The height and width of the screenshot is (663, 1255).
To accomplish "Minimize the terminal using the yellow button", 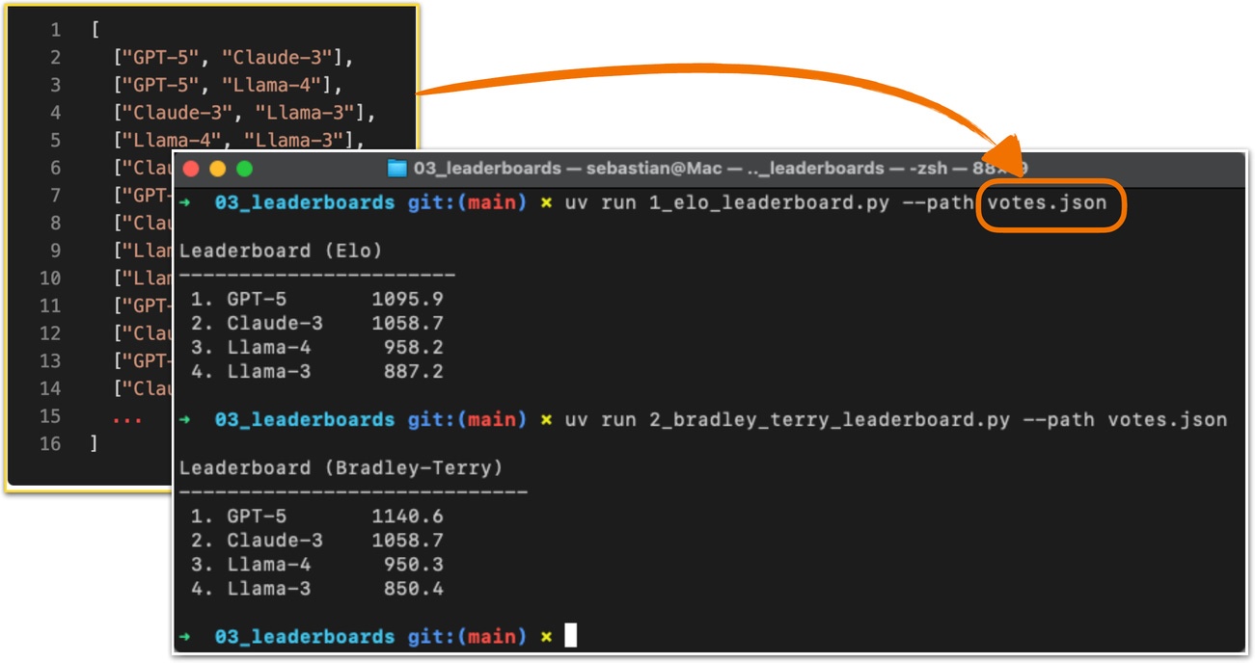I will [218, 169].
